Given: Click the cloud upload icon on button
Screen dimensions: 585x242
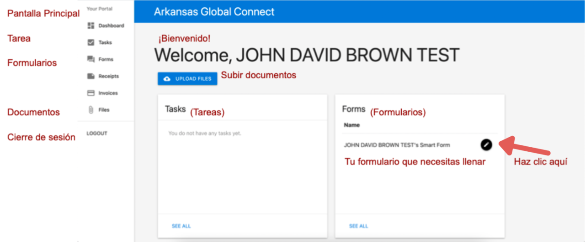Looking at the screenshot, I should (167, 79).
